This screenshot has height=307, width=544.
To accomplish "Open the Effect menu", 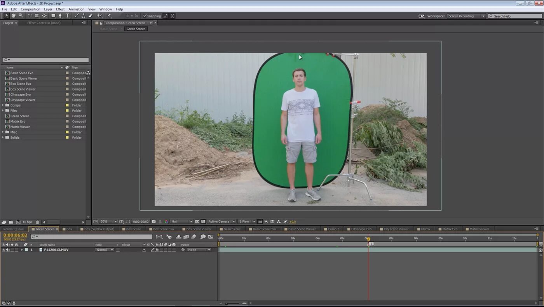I will 60,9.
